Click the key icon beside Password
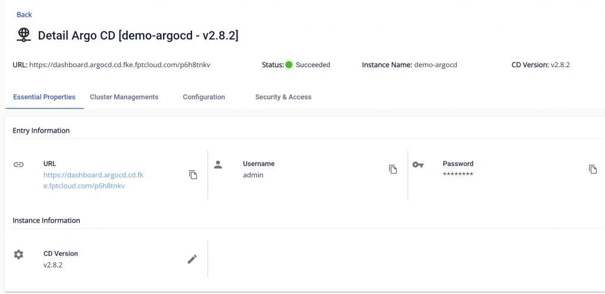Image resolution: width=605 pixels, height=294 pixels. 418,165
